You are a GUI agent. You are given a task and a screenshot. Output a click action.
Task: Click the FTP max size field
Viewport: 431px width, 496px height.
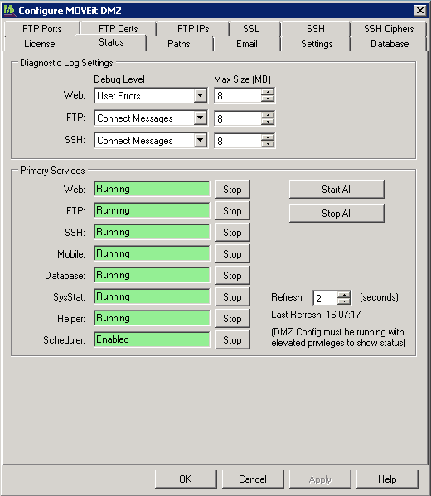coord(238,118)
